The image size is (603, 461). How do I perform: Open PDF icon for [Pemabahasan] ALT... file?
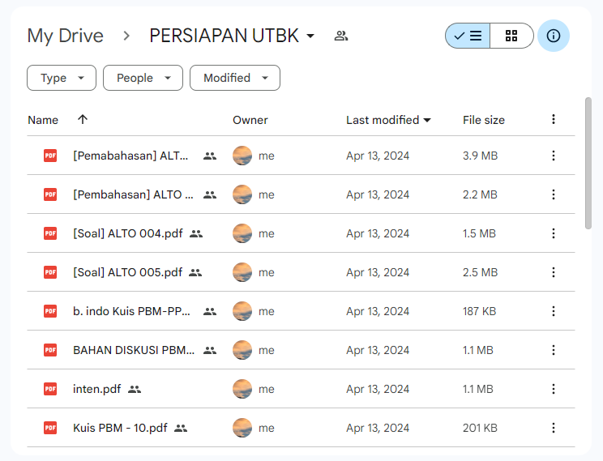[50, 156]
